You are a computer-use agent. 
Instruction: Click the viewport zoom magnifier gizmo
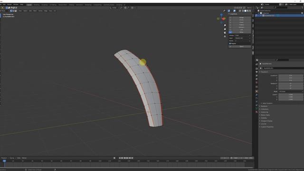click(x=225, y=25)
